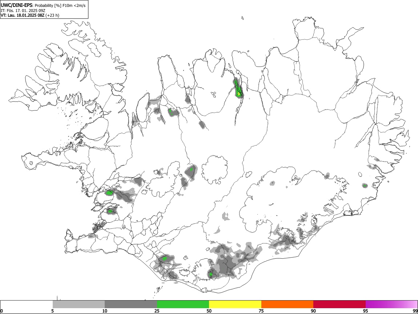Click the red 90–95% legend swatch
418x314 pixels.
(x=339, y=305)
